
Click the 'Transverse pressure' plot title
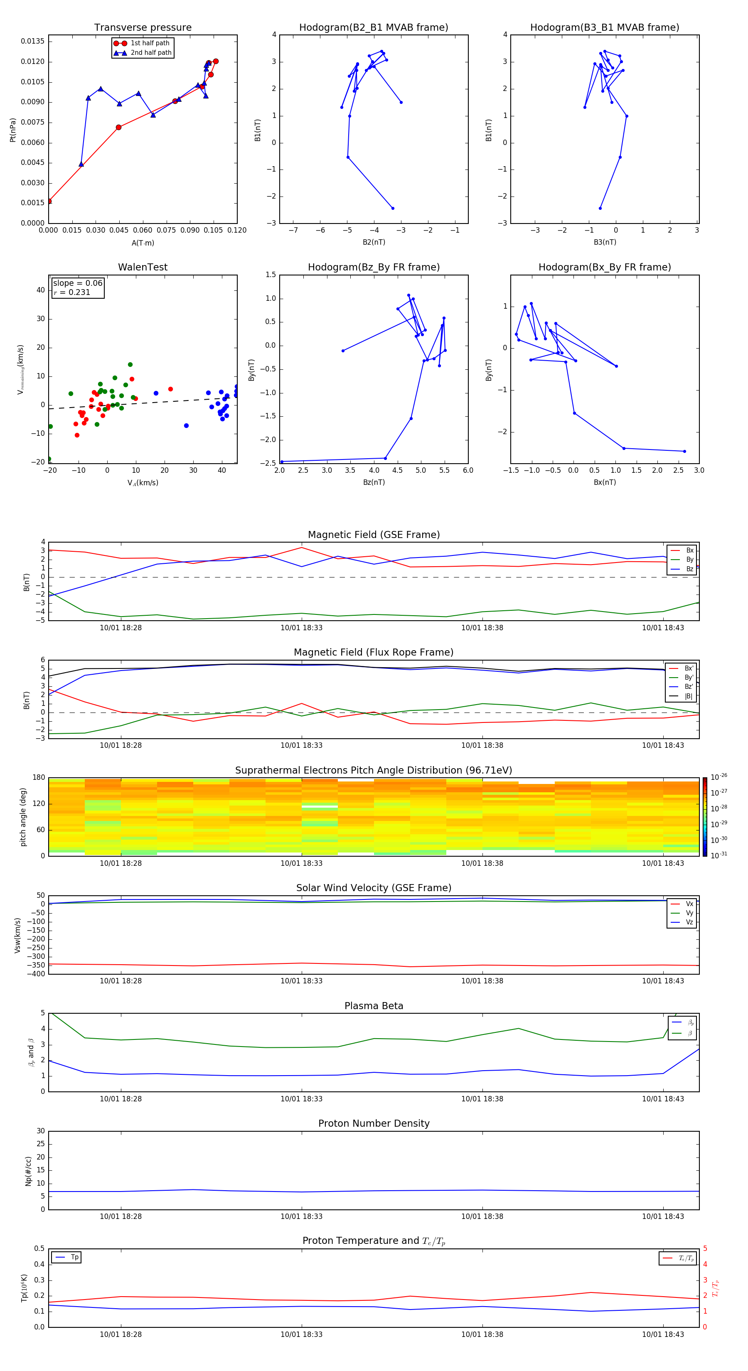pos(143,27)
